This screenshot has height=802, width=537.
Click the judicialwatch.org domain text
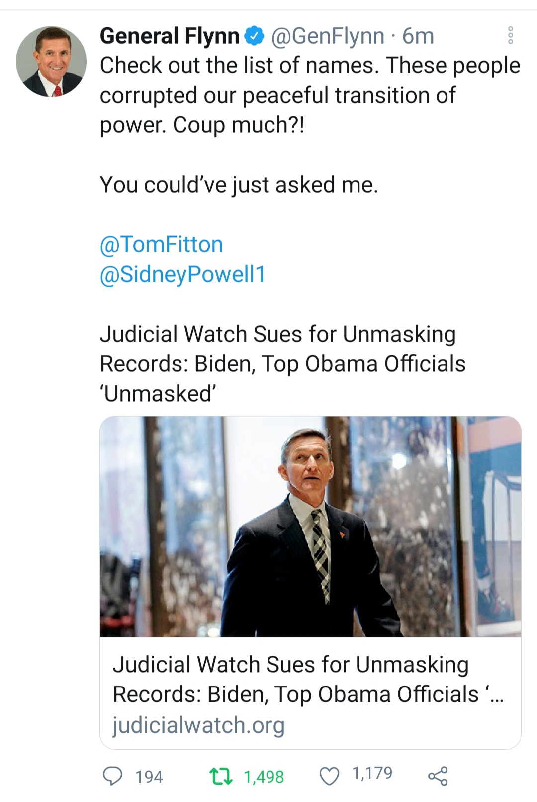[198, 725]
